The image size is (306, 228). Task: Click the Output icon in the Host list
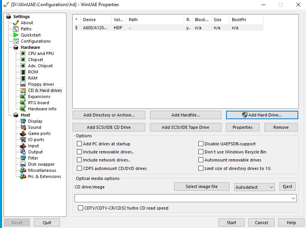23,152
